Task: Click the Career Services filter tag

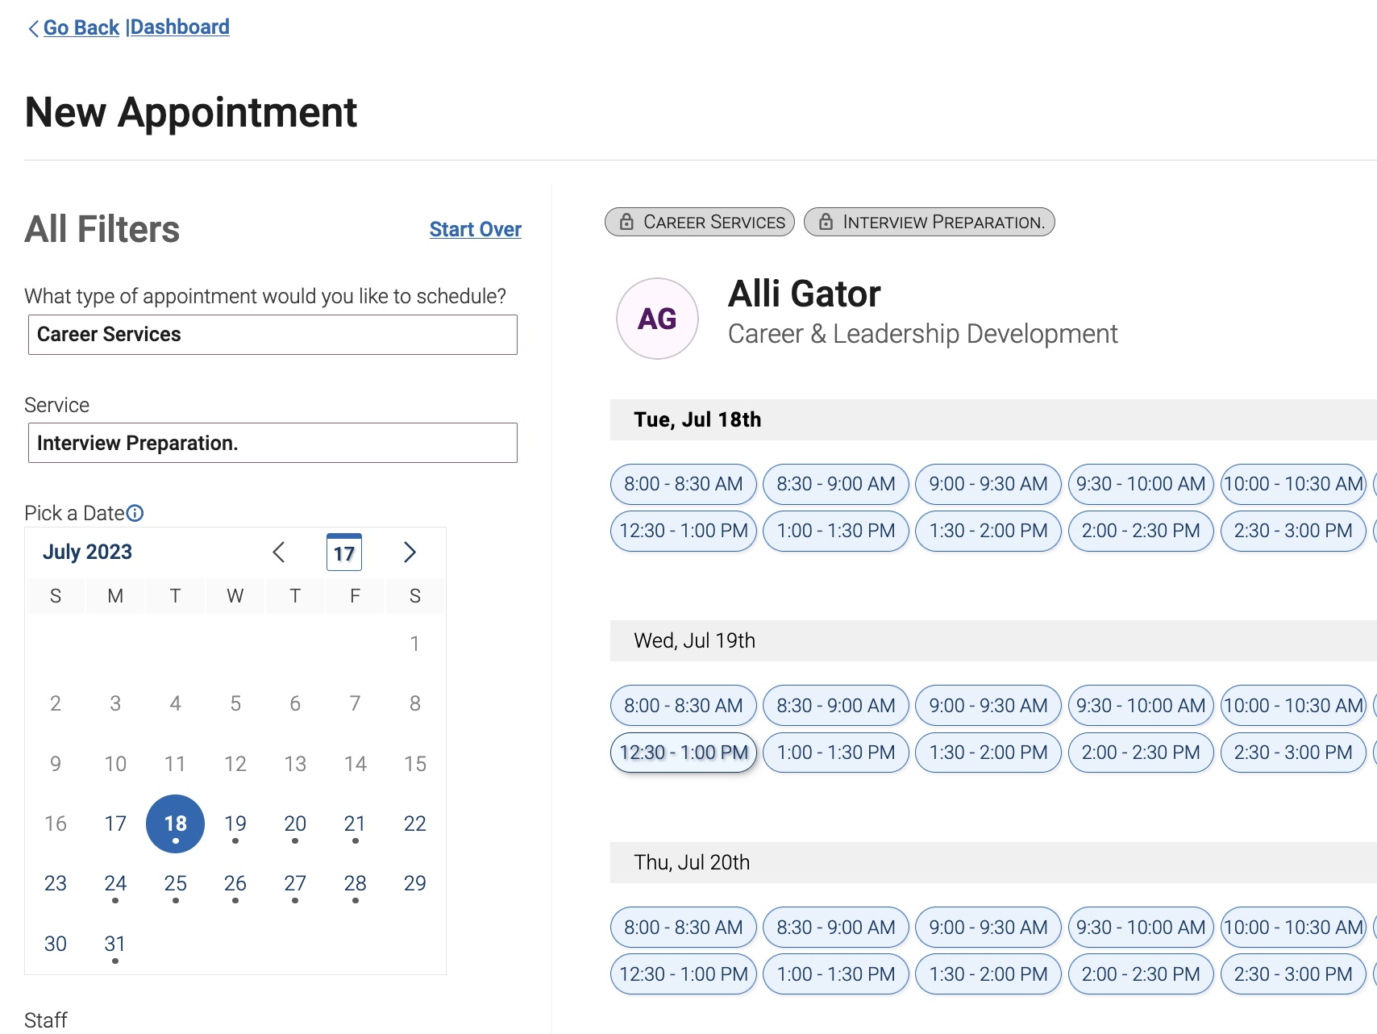Action: [x=700, y=222]
